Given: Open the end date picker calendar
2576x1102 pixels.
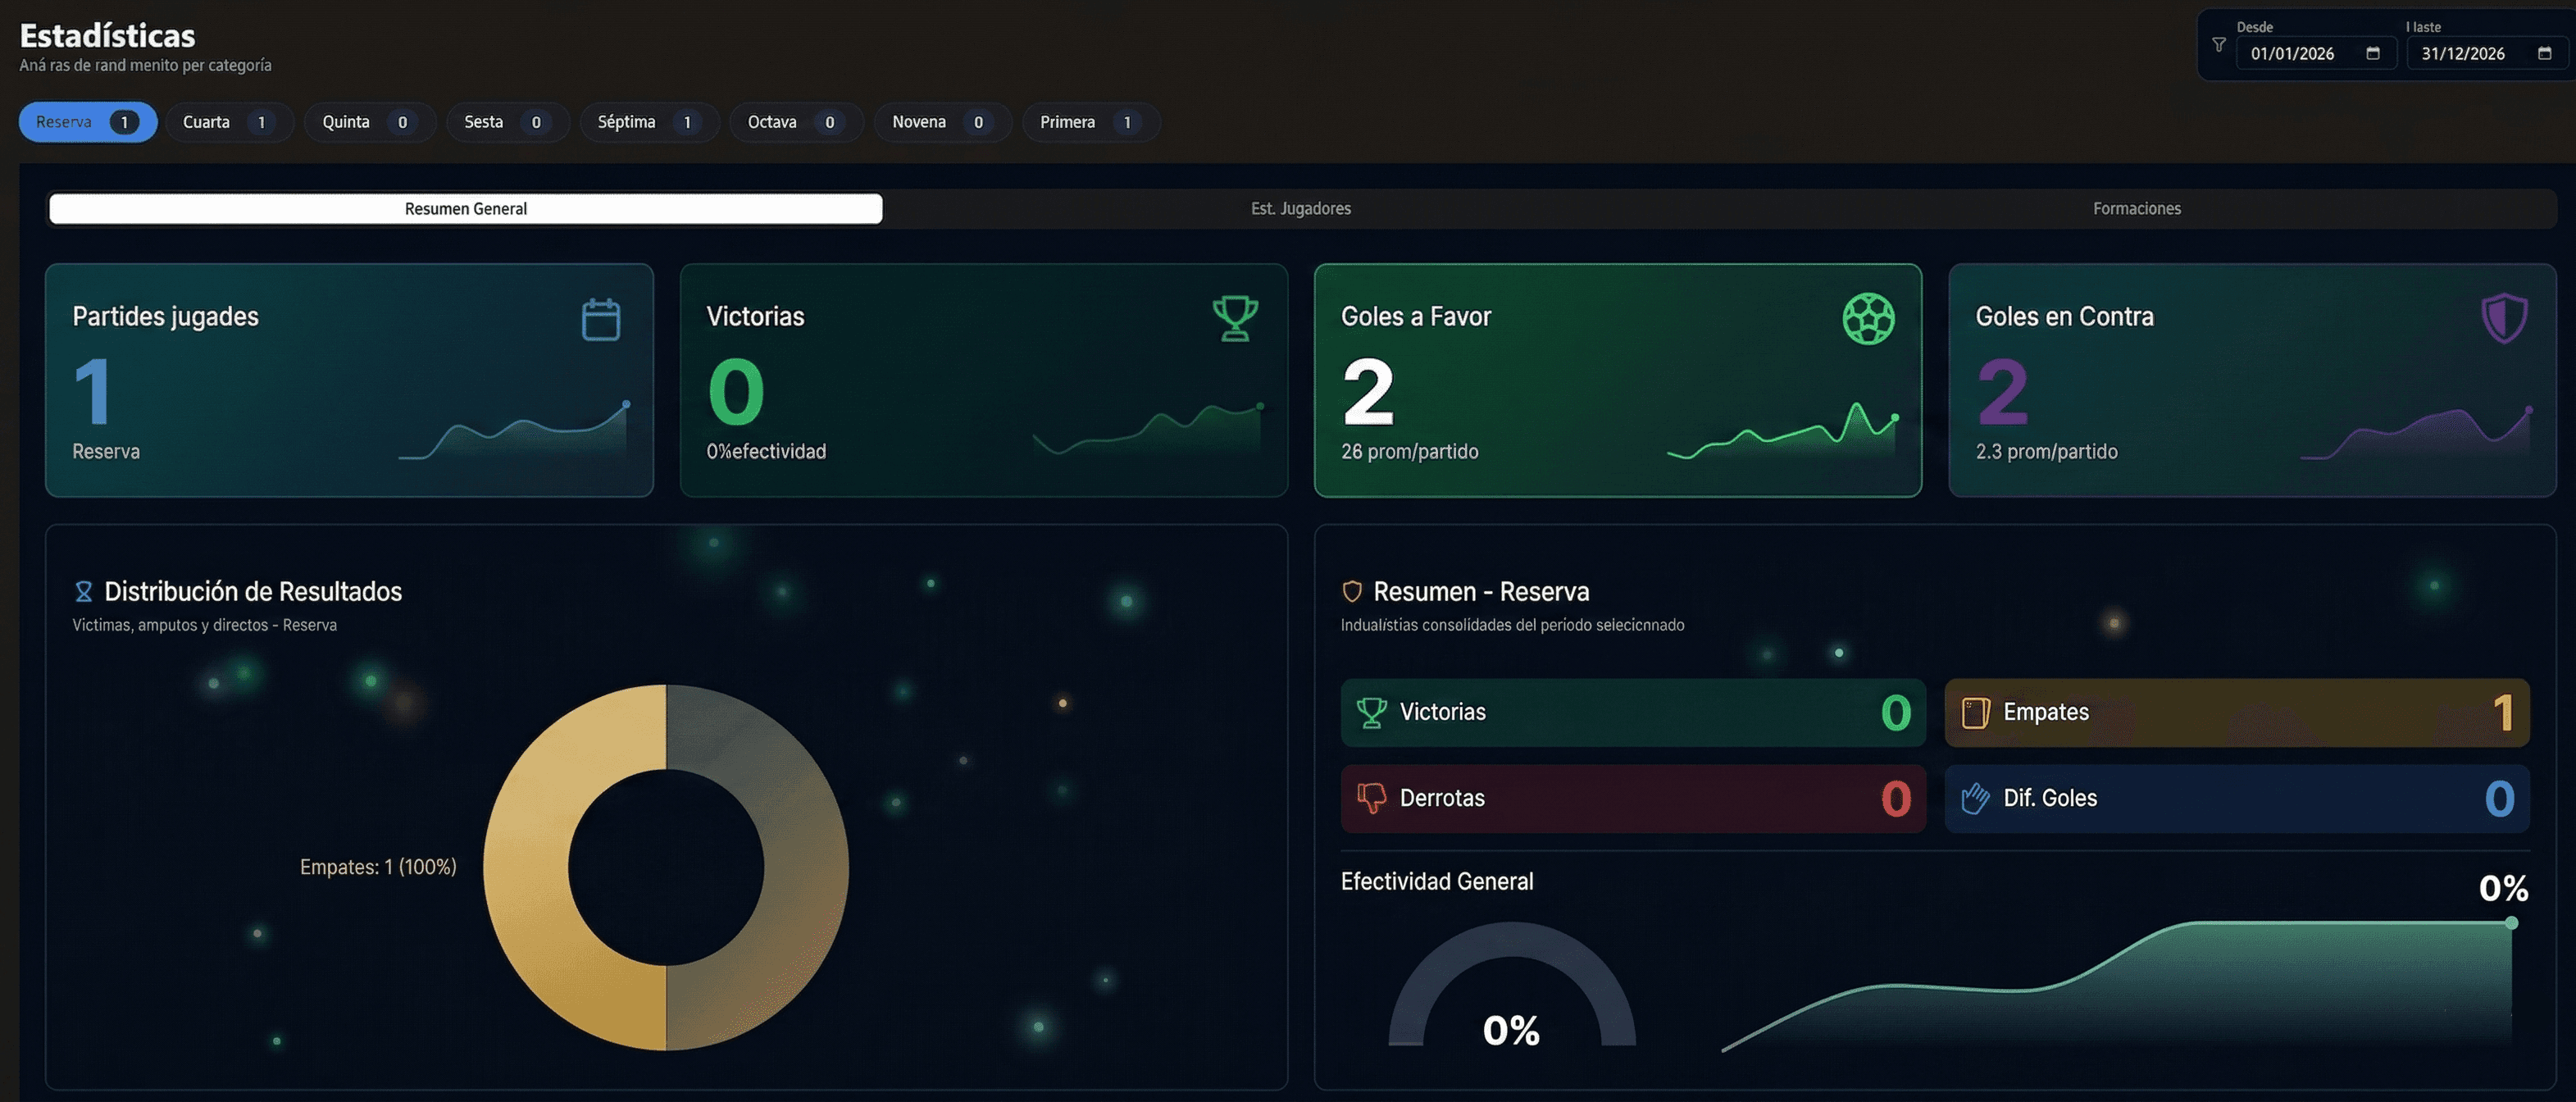Looking at the screenshot, I should (2544, 53).
